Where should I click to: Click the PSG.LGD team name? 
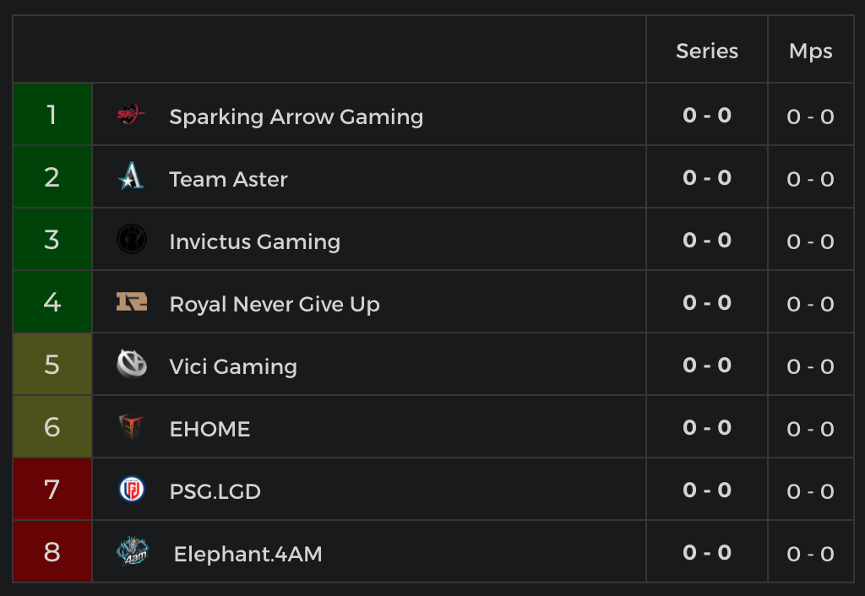[x=215, y=491]
